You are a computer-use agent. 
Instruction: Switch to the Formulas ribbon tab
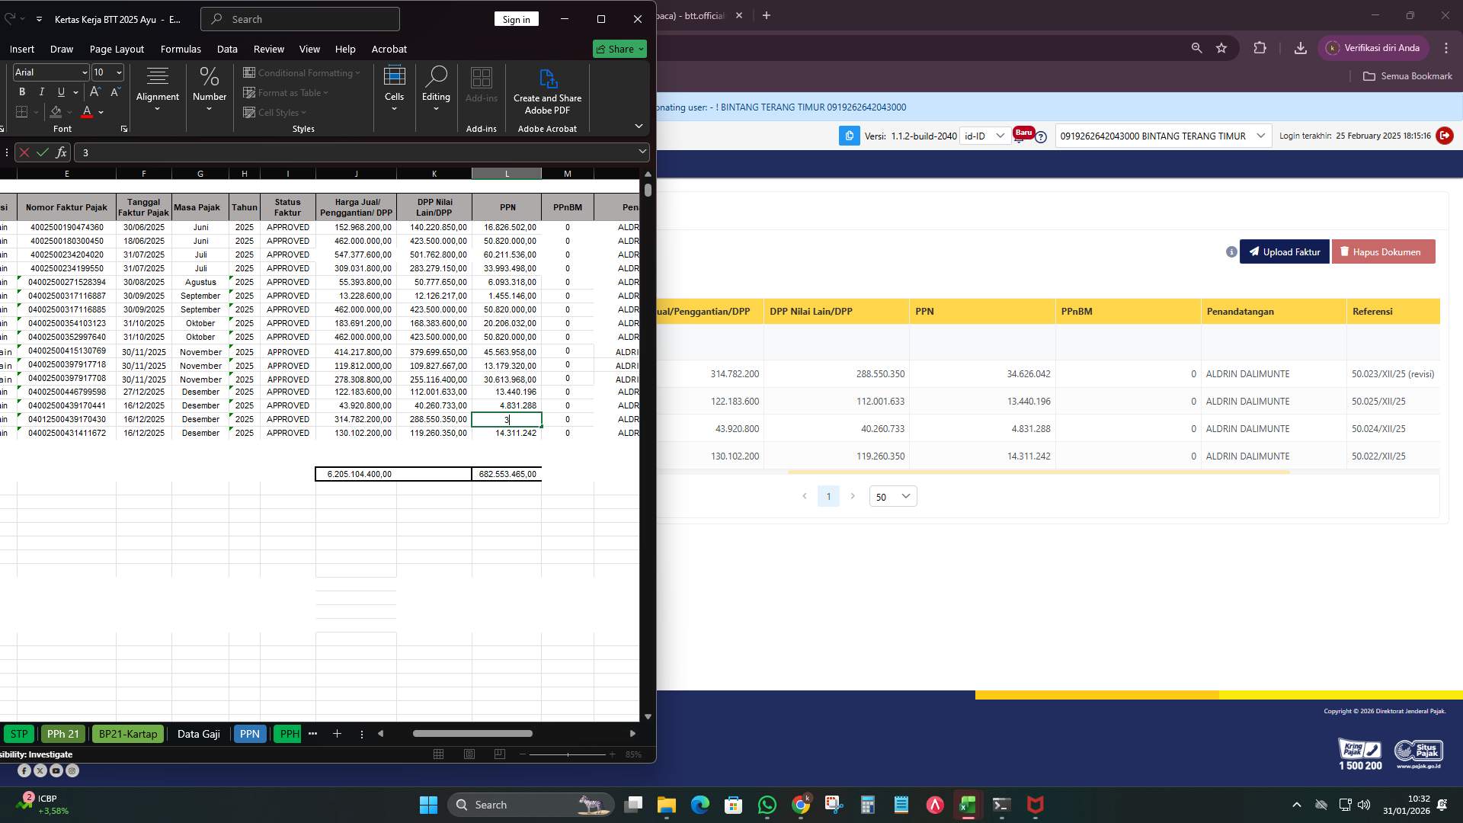click(181, 49)
